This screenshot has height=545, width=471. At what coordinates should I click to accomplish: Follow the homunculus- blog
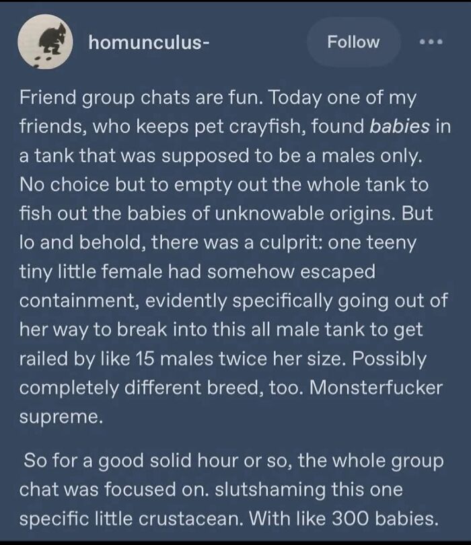coord(353,42)
